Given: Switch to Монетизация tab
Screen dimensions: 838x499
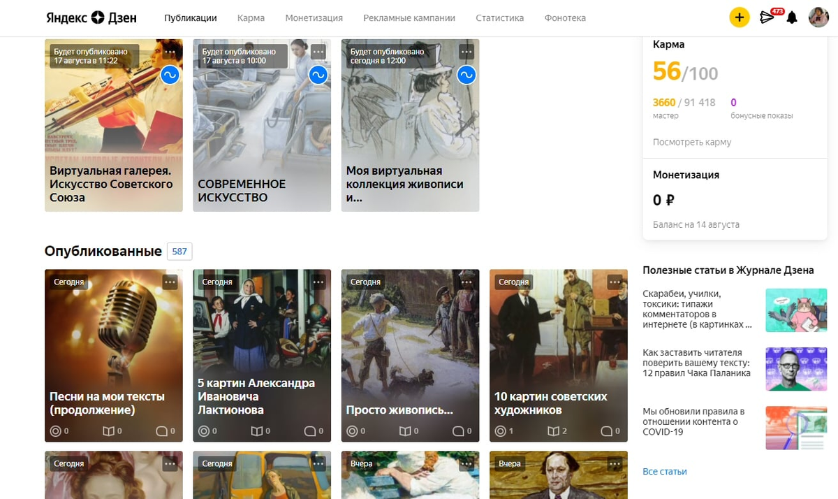Looking at the screenshot, I should click(314, 18).
